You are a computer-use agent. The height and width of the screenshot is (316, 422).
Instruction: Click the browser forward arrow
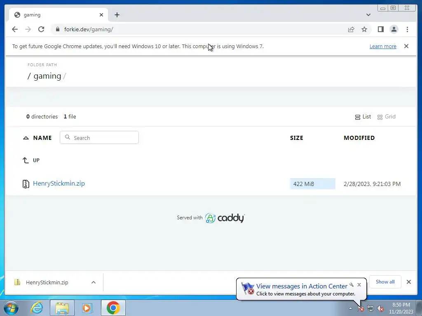[28, 29]
